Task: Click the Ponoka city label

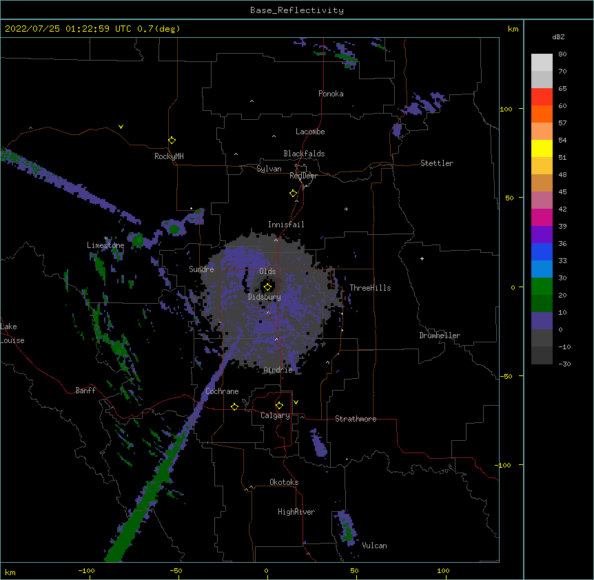Action: (x=331, y=94)
